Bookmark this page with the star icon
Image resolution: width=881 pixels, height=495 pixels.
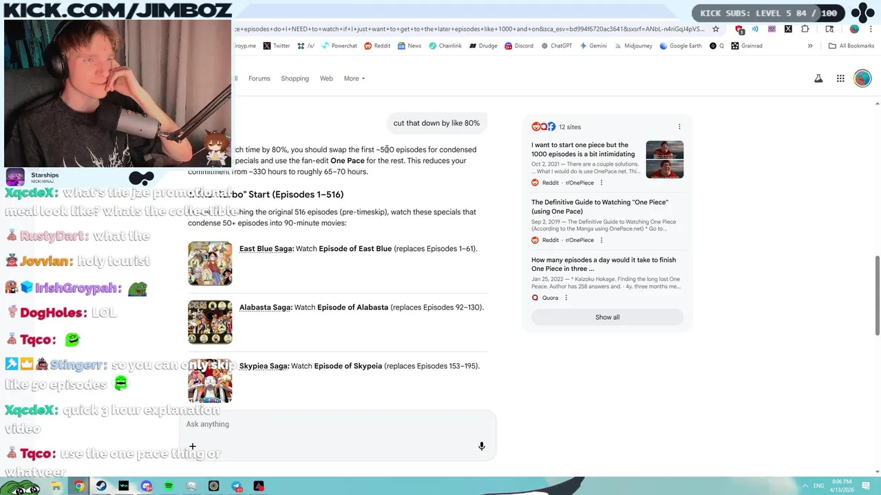pyautogui.click(x=716, y=29)
